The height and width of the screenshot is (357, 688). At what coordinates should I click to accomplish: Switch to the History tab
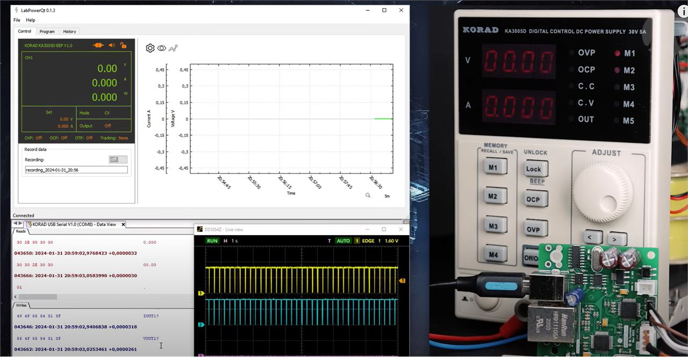pos(69,32)
